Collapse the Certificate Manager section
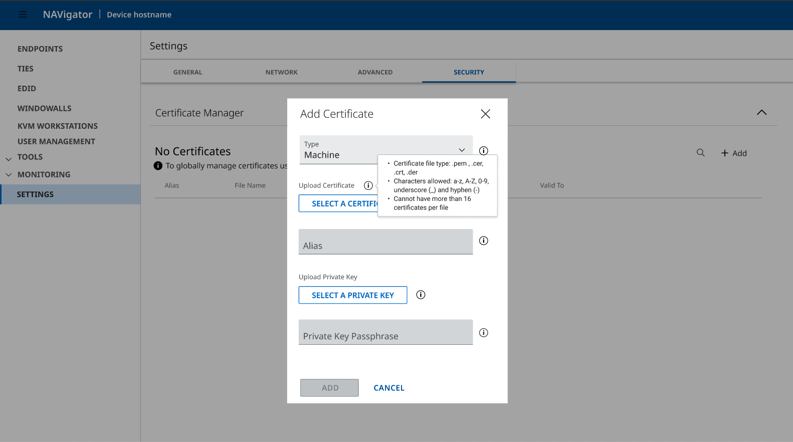The width and height of the screenshot is (793, 442). pos(761,112)
